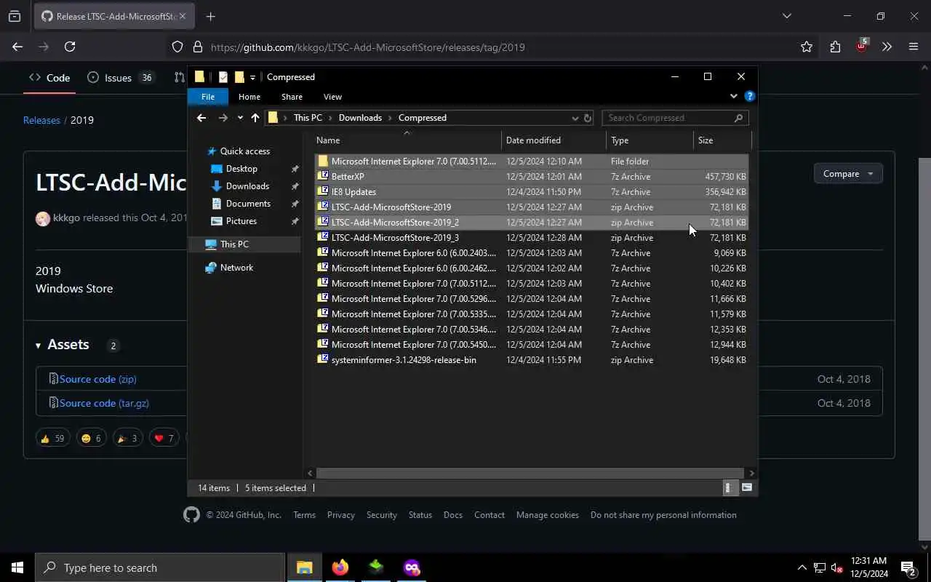This screenshot has height=582, width=931.
Task: Switch to large icons view layout
Action: point(747,488)
